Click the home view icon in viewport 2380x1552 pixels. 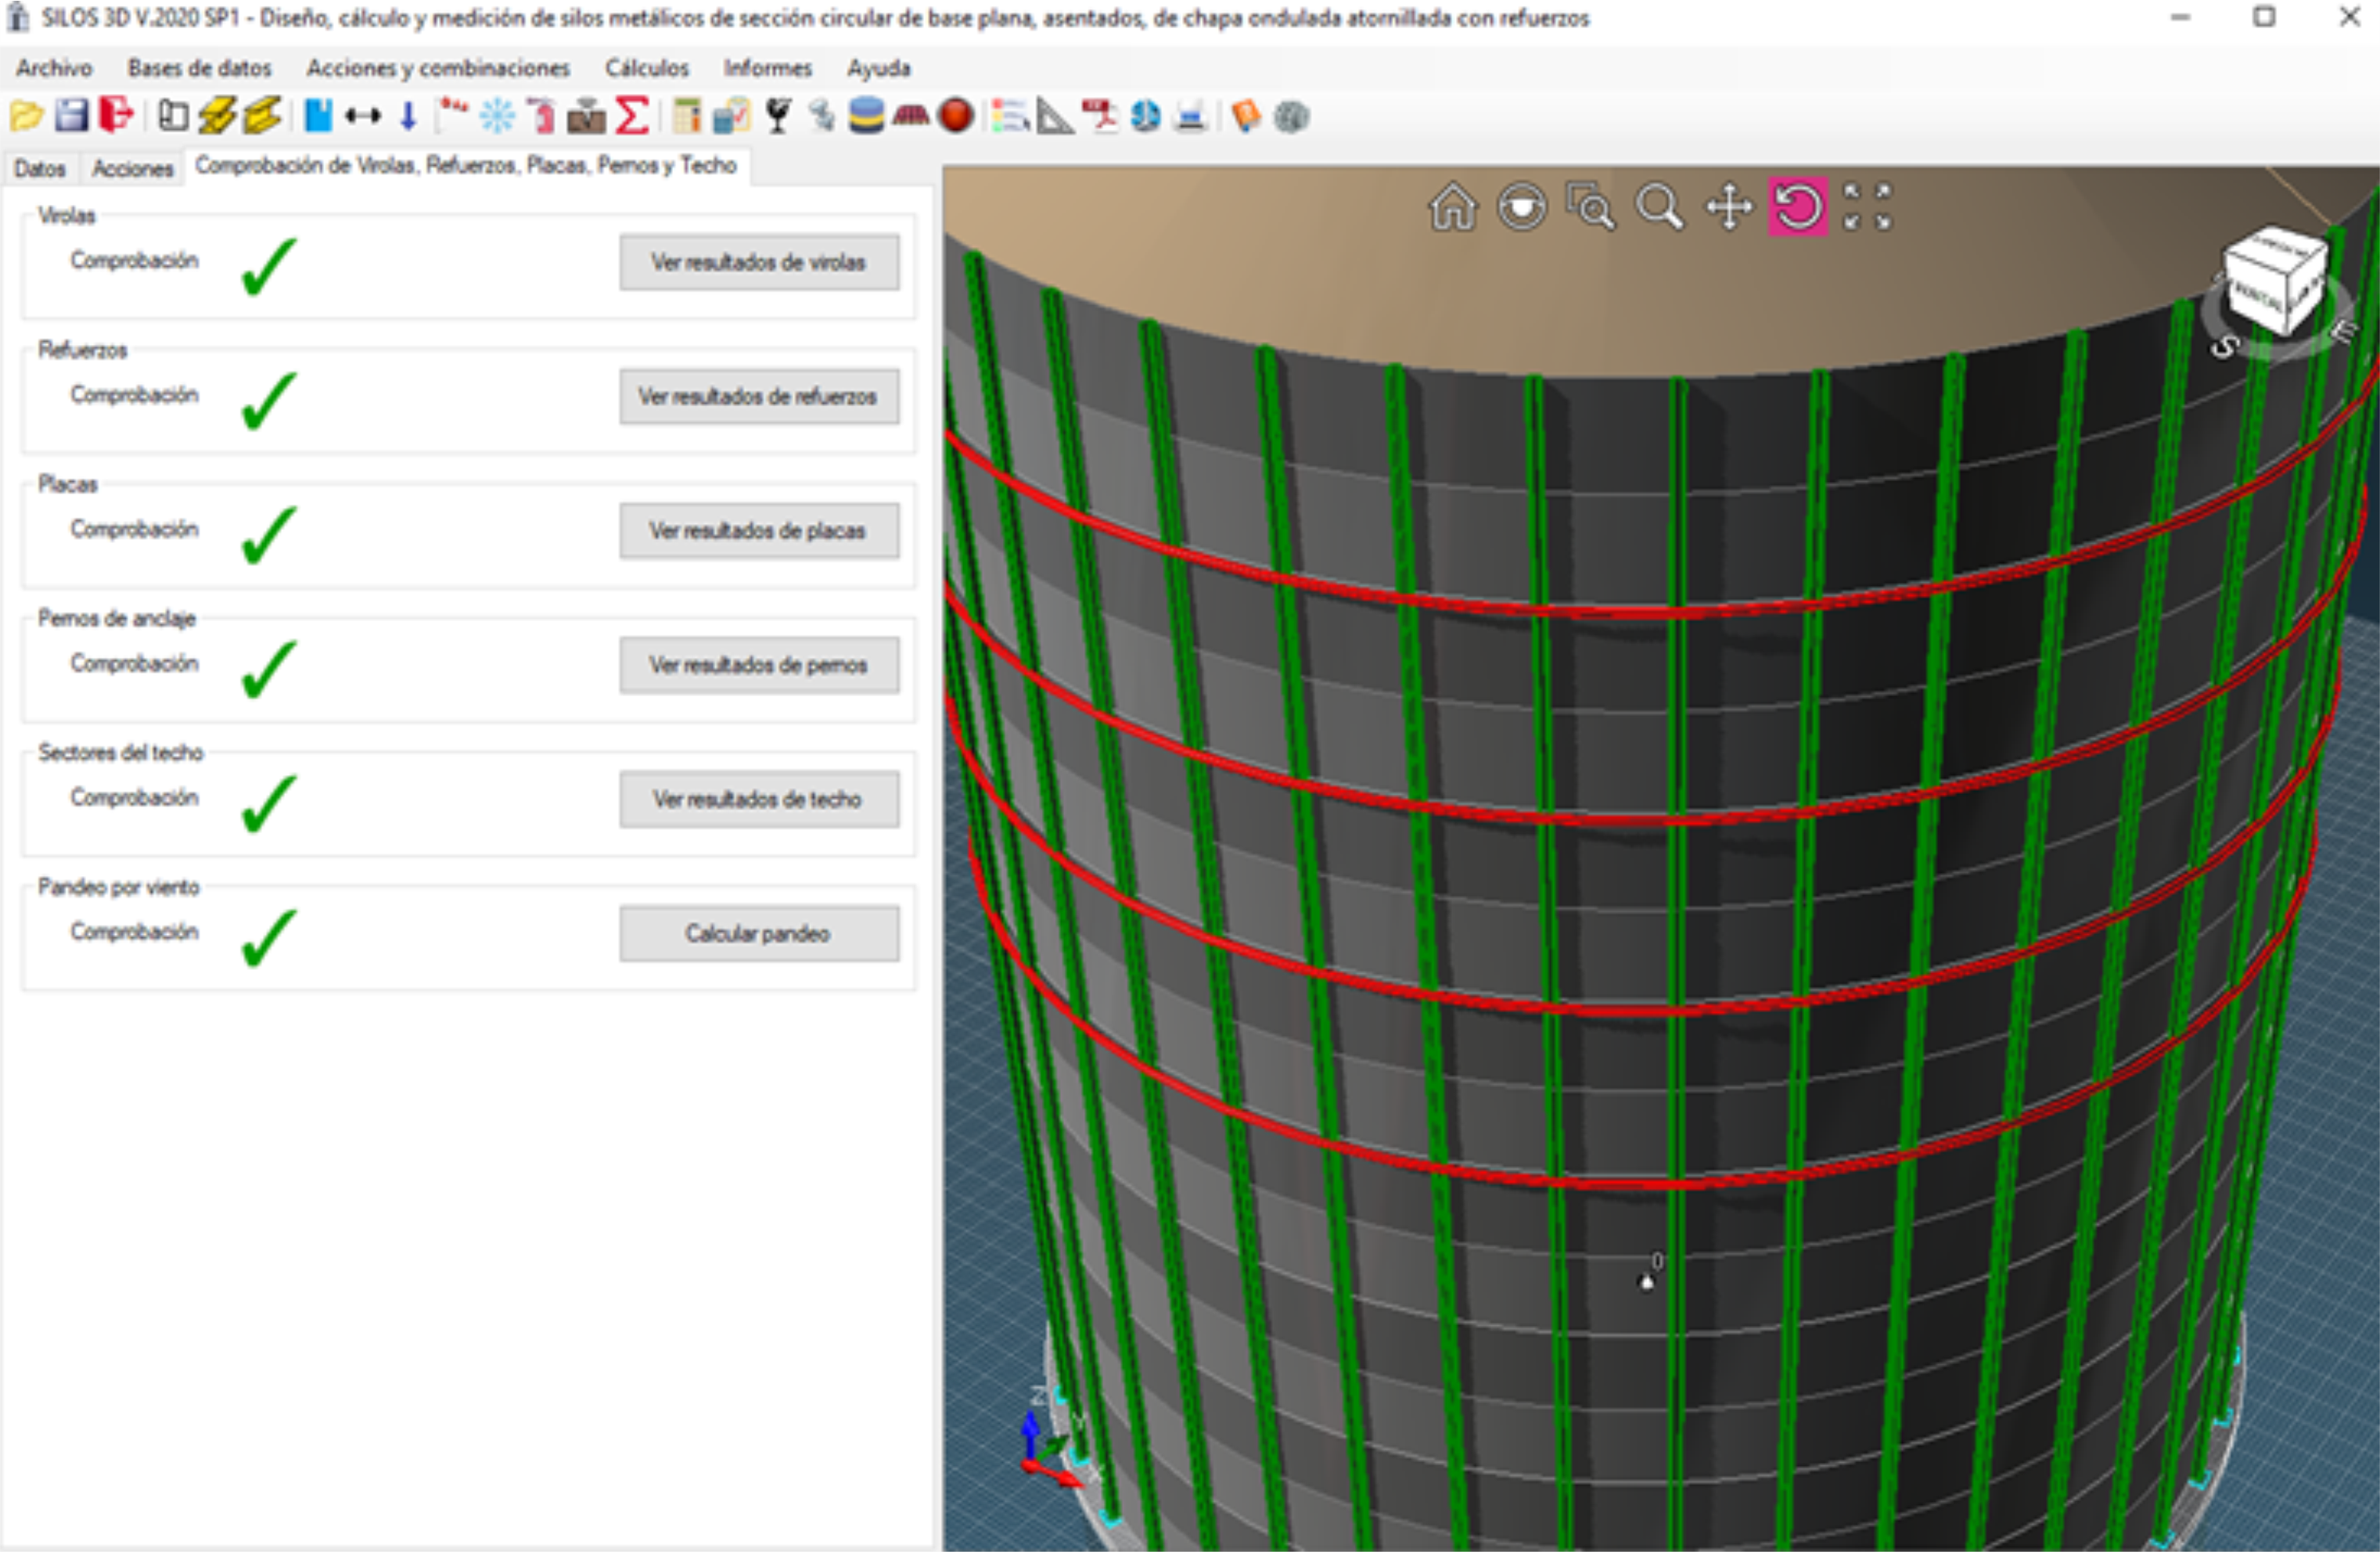1452,208
